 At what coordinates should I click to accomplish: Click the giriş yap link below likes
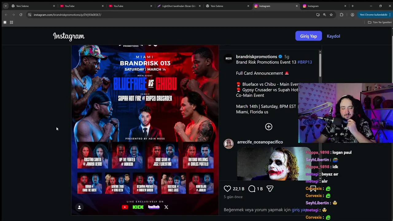coord(300,210)
